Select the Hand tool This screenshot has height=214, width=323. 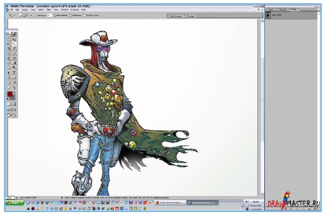[9, 87]
